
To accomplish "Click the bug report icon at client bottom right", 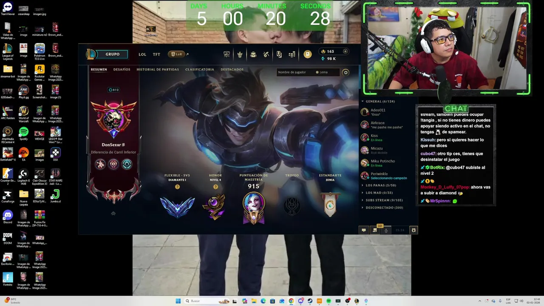I will (414, 230).
